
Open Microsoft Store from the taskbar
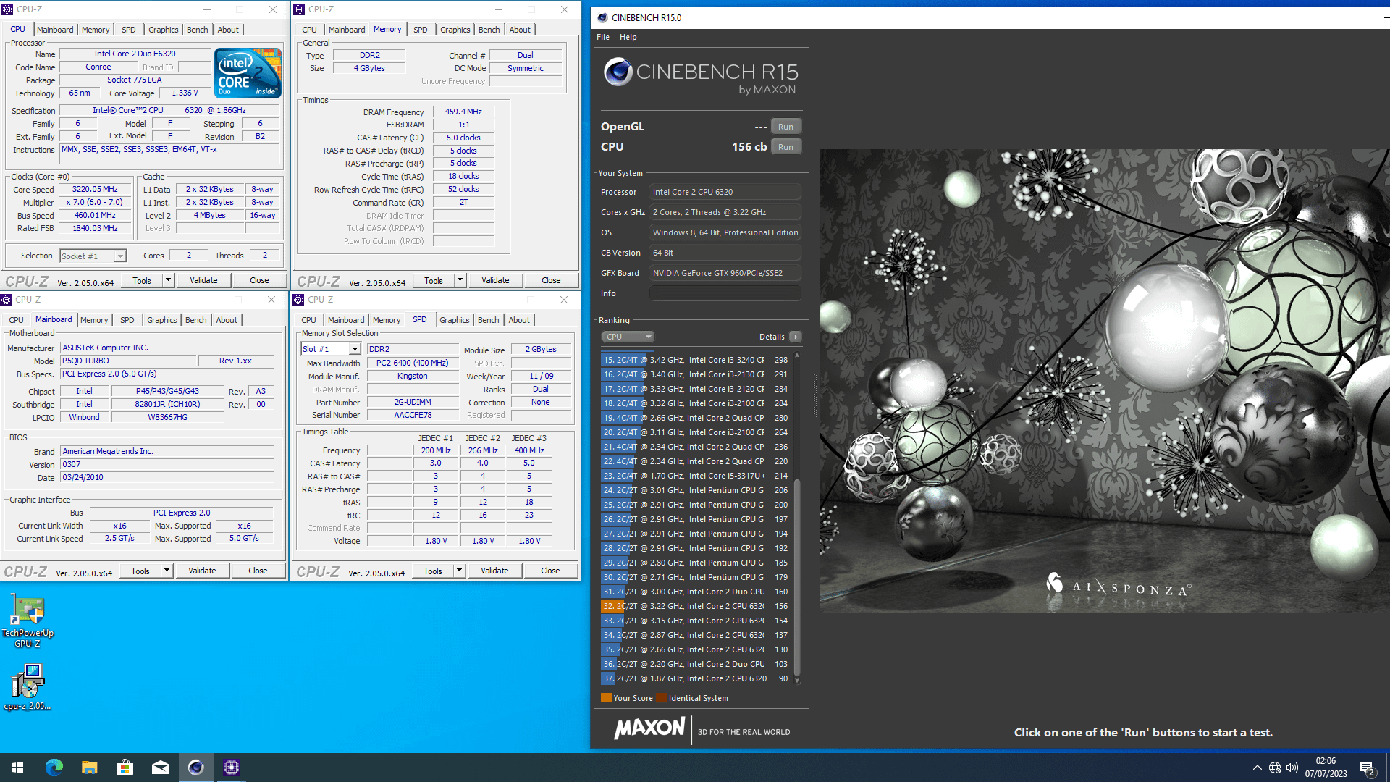pyautogui.click(x=125, y=768)
